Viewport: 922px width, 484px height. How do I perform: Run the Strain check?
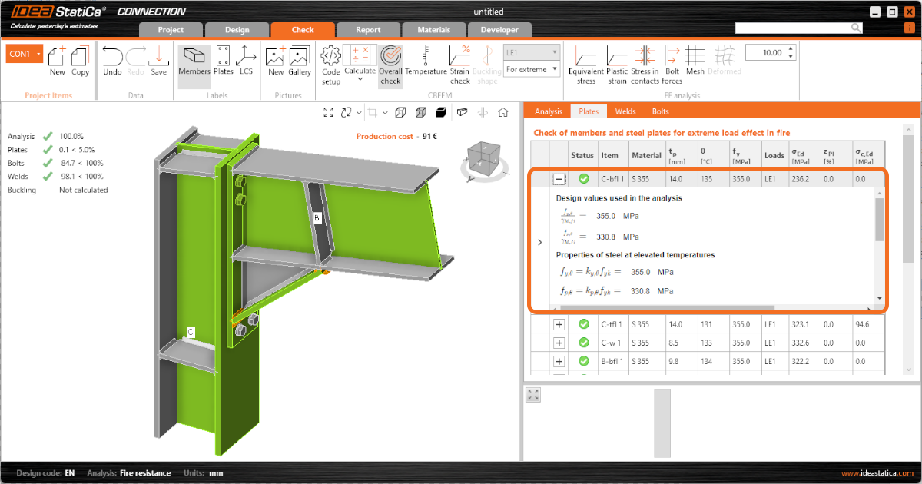tap(459, 64)
